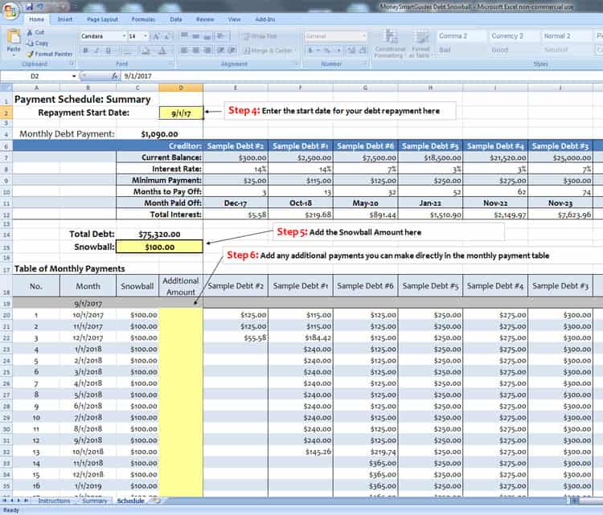This screenshot has height=515, width=603.
Task: Activate the Format Painter
Action: point(49,54)
